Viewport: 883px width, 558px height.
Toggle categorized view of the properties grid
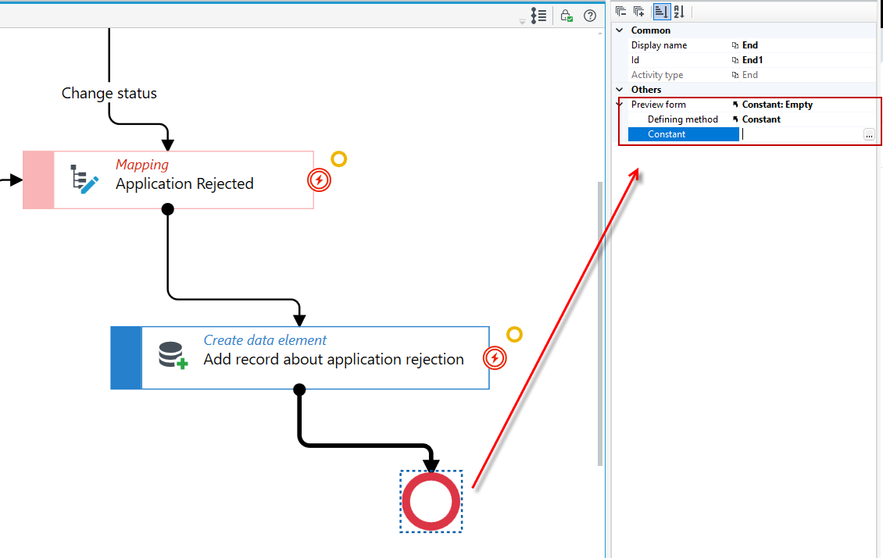(x=662, y=11)
